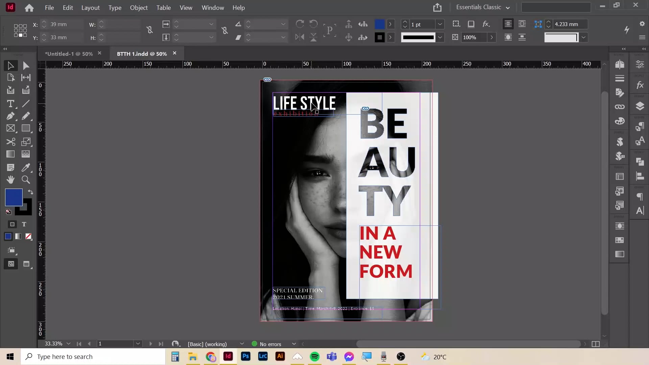The height and width of the screenshot is (365, 649).
Task: Switch to the BTTH 1.indd tab
Action: pyautogui.click(x=142, y=54)
